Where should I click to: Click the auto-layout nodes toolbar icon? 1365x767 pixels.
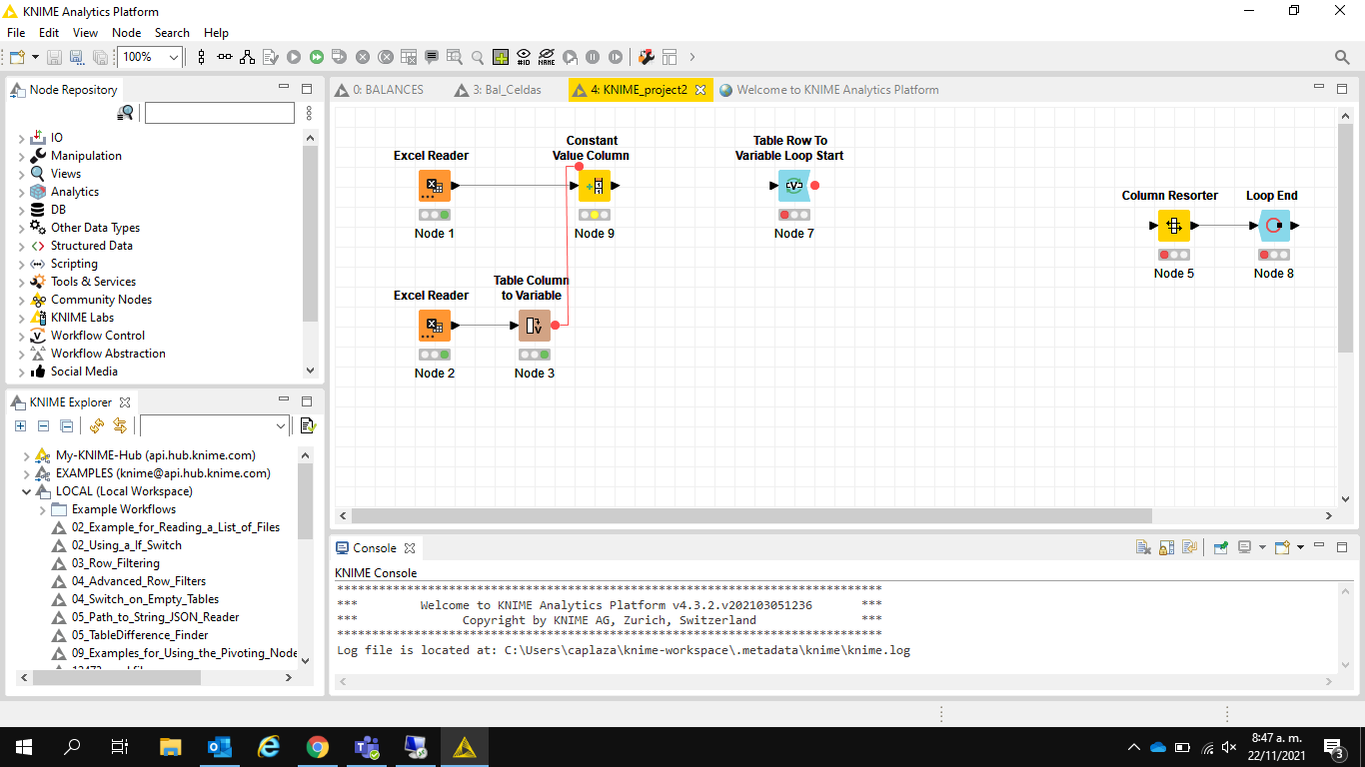point(247,57)
